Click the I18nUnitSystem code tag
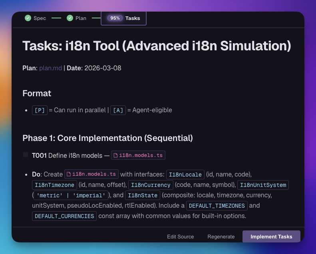Screen dimensions: 316x254 [x=263, y=185]
